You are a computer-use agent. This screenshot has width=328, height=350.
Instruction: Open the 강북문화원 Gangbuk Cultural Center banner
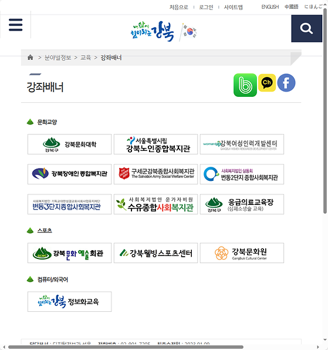click(x=242, y=253)
